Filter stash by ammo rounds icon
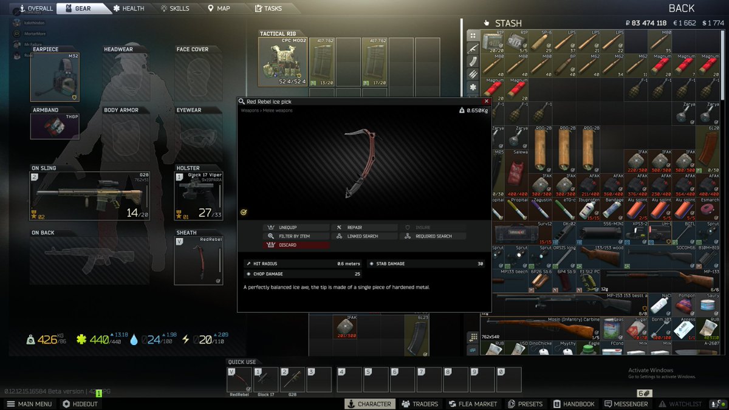Screen dimensions: 729x410 [473, 74]
